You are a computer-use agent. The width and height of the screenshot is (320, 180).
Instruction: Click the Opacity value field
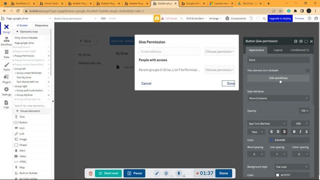point(304,111)
